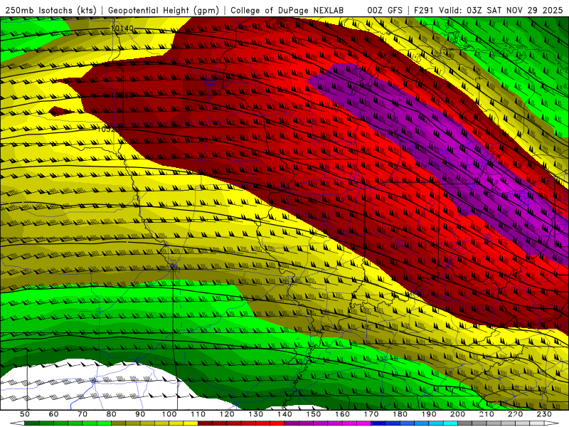Click the 200 knot legend label
This screenshot has width=569, height=427.
point(457,414)
